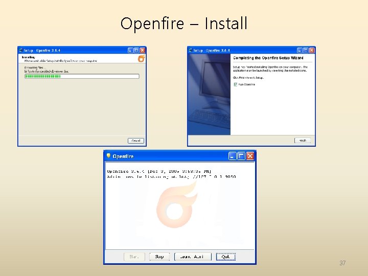Click the title bar icon of installing Setup window
This screenshot has height=276, width=368.
(21, 50)
